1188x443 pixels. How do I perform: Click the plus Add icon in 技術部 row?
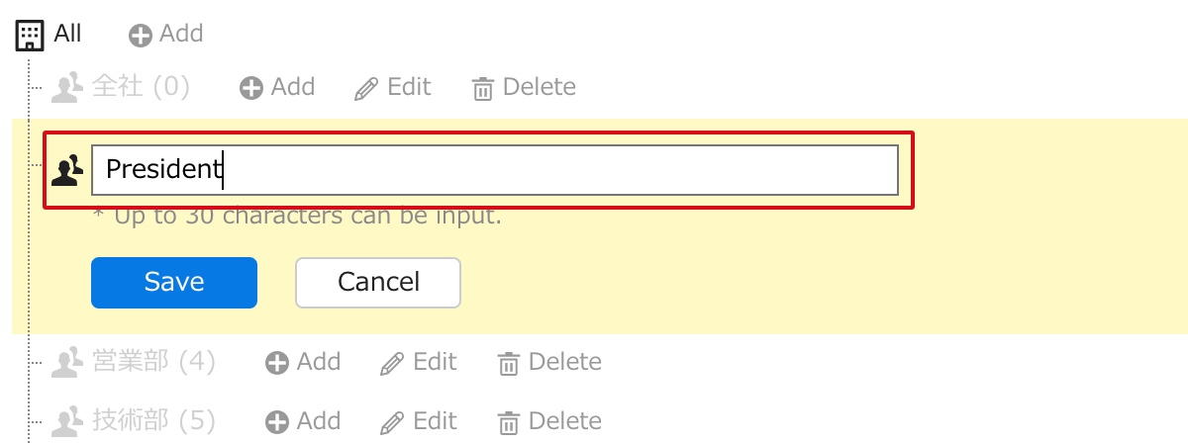point(277,422)
